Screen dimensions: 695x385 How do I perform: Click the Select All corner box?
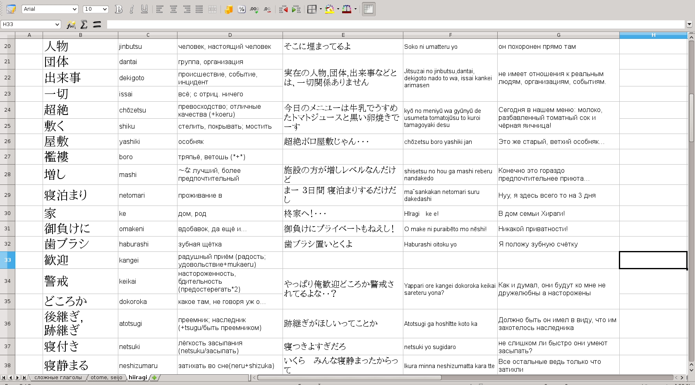coord(7,35)
